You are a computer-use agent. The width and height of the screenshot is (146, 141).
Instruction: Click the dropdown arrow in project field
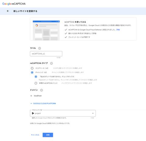[x=93, y=113]
